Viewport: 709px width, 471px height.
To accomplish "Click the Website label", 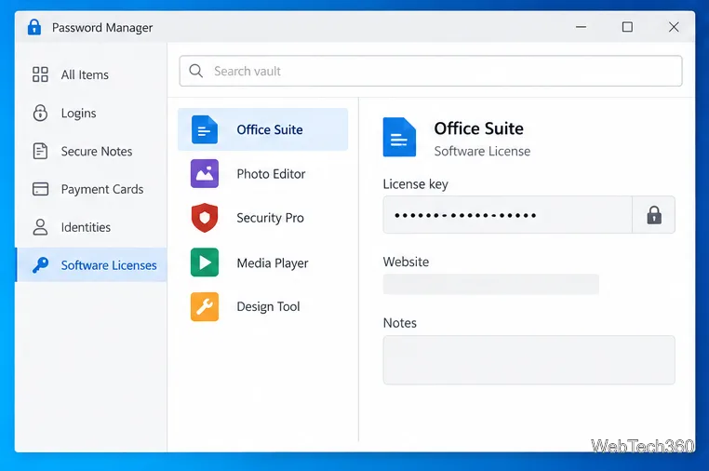I will [x=406, y=262].
